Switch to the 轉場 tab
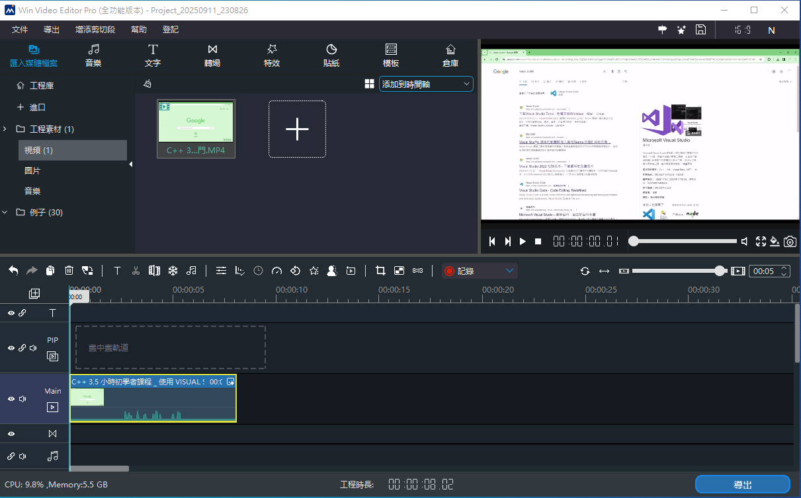This screenshot has width=801, height=498. [x=212, y=56]
